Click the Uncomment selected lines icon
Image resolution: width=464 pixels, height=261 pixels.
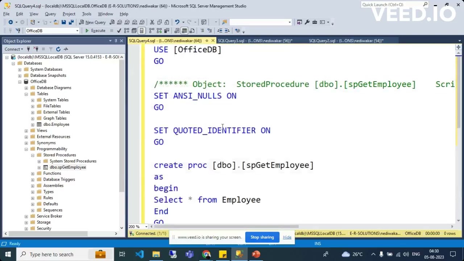(210, 30)
